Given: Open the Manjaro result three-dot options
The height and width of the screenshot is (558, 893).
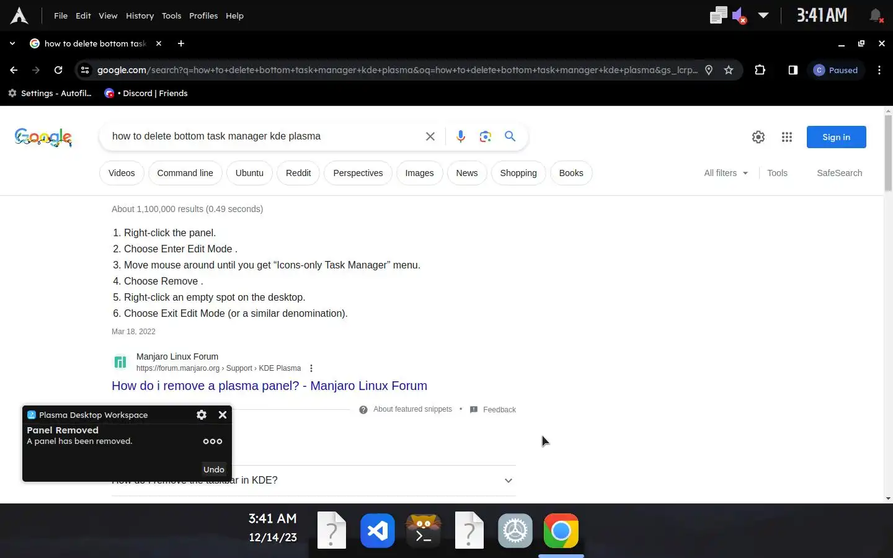Looking at the screenshot, I should 311,368.
